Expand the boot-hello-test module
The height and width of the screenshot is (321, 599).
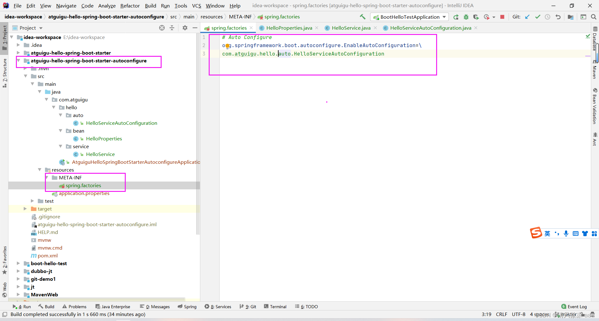[x=18, y=263]
